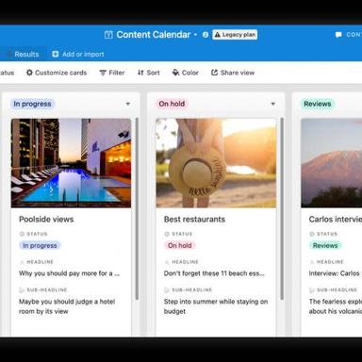362x362 pixels.
Task: Click the Content Calendar title
Action: click(x=154, y=35)
